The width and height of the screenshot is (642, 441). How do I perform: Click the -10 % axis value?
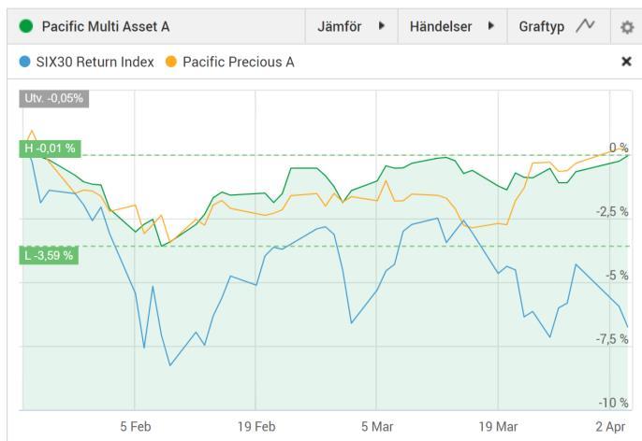point(614,403)
